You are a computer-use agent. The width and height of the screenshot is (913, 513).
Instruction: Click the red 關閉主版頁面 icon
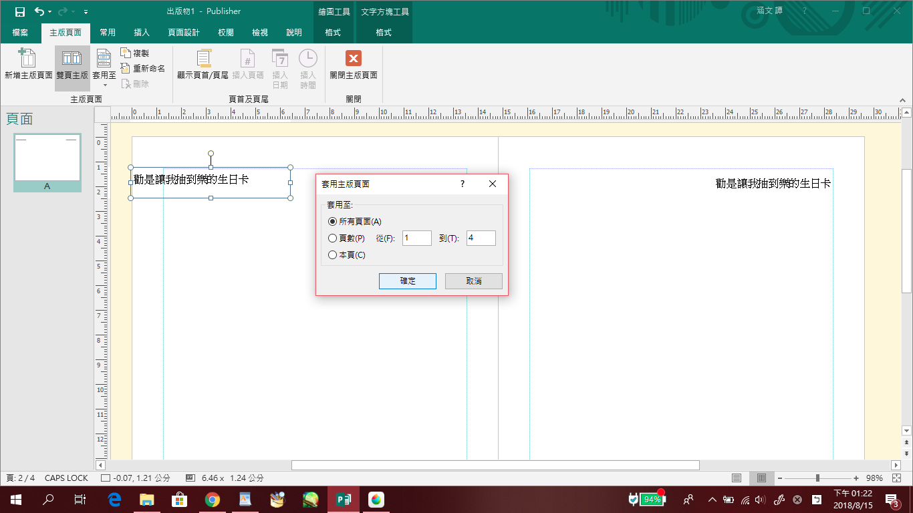click(x=353, y=58)
